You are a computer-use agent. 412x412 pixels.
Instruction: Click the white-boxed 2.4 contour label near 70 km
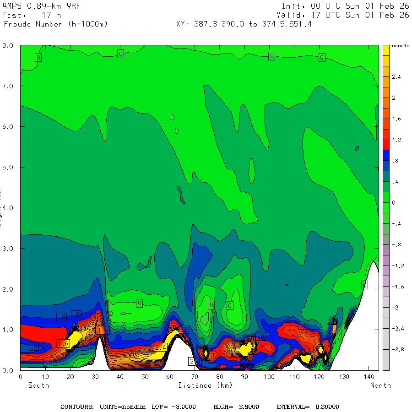click(195, 361)
